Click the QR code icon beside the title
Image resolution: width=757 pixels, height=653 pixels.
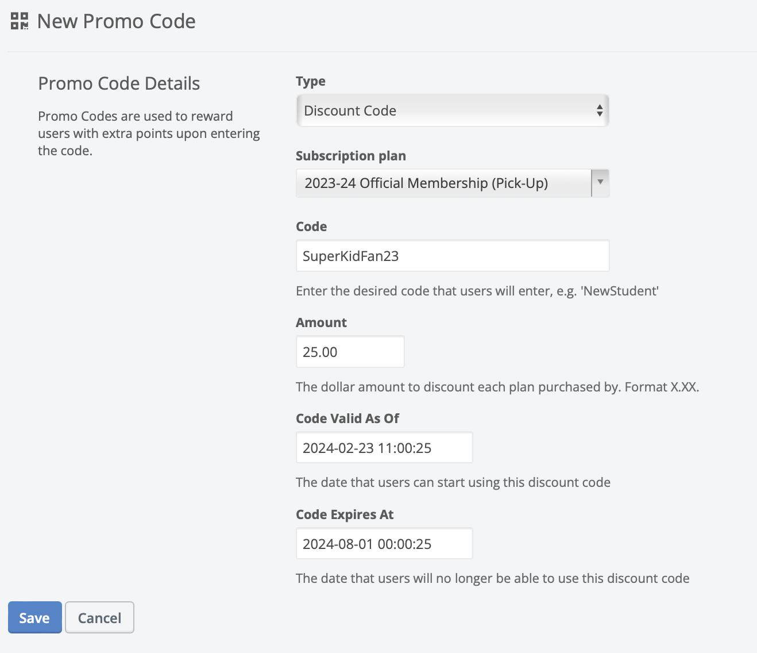(x=20, y=21)
